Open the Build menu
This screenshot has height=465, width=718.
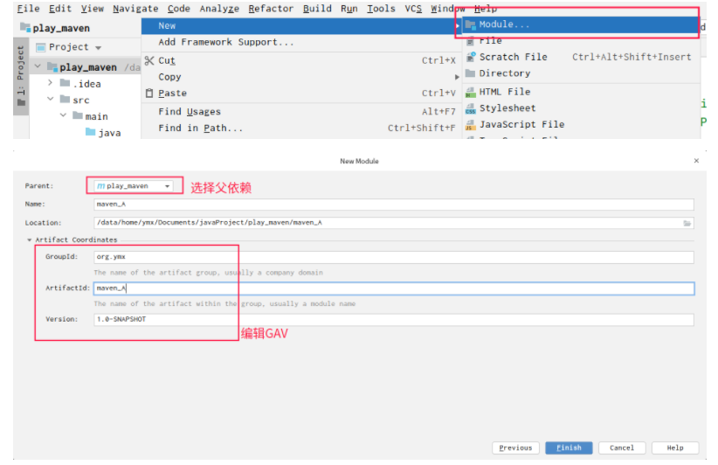click(x=317, y=9)
